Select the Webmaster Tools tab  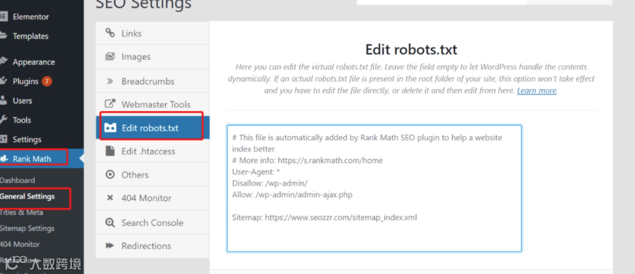[x=152, y=104]
